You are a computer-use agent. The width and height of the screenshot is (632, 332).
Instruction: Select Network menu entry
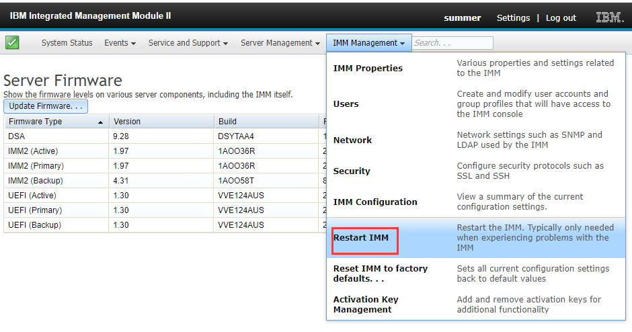(x=476, y=140)
